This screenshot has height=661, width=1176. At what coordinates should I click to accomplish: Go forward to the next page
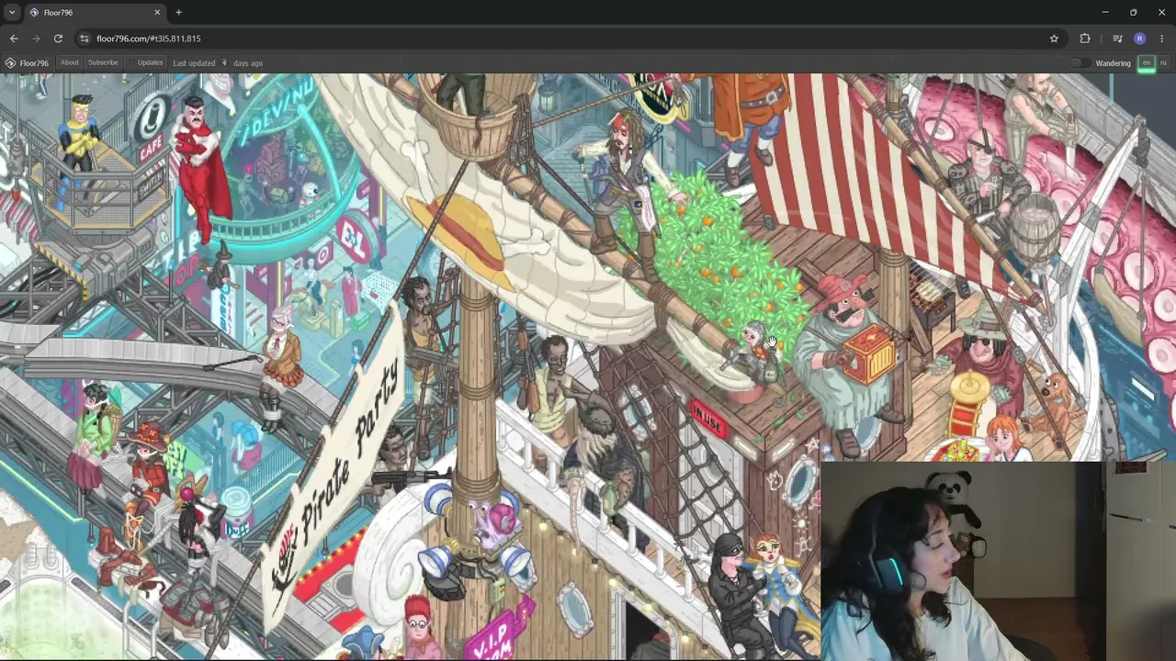[x=36, y=39]
